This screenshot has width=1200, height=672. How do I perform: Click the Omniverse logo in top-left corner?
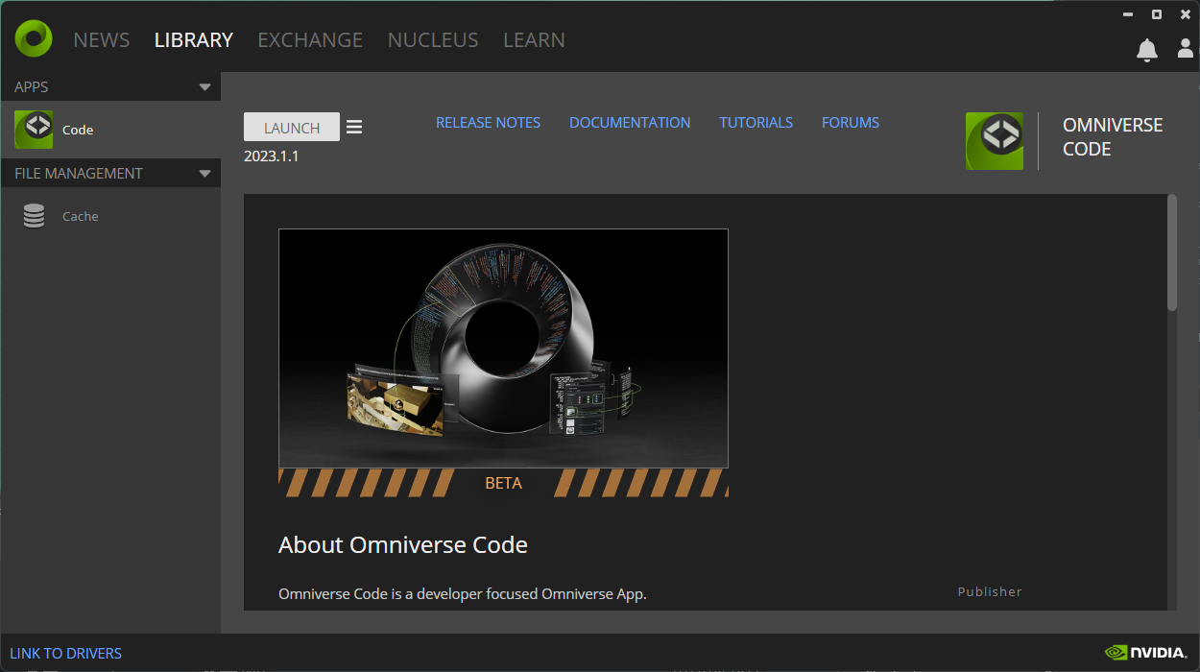pyautogui.click(x=34, y=38)
